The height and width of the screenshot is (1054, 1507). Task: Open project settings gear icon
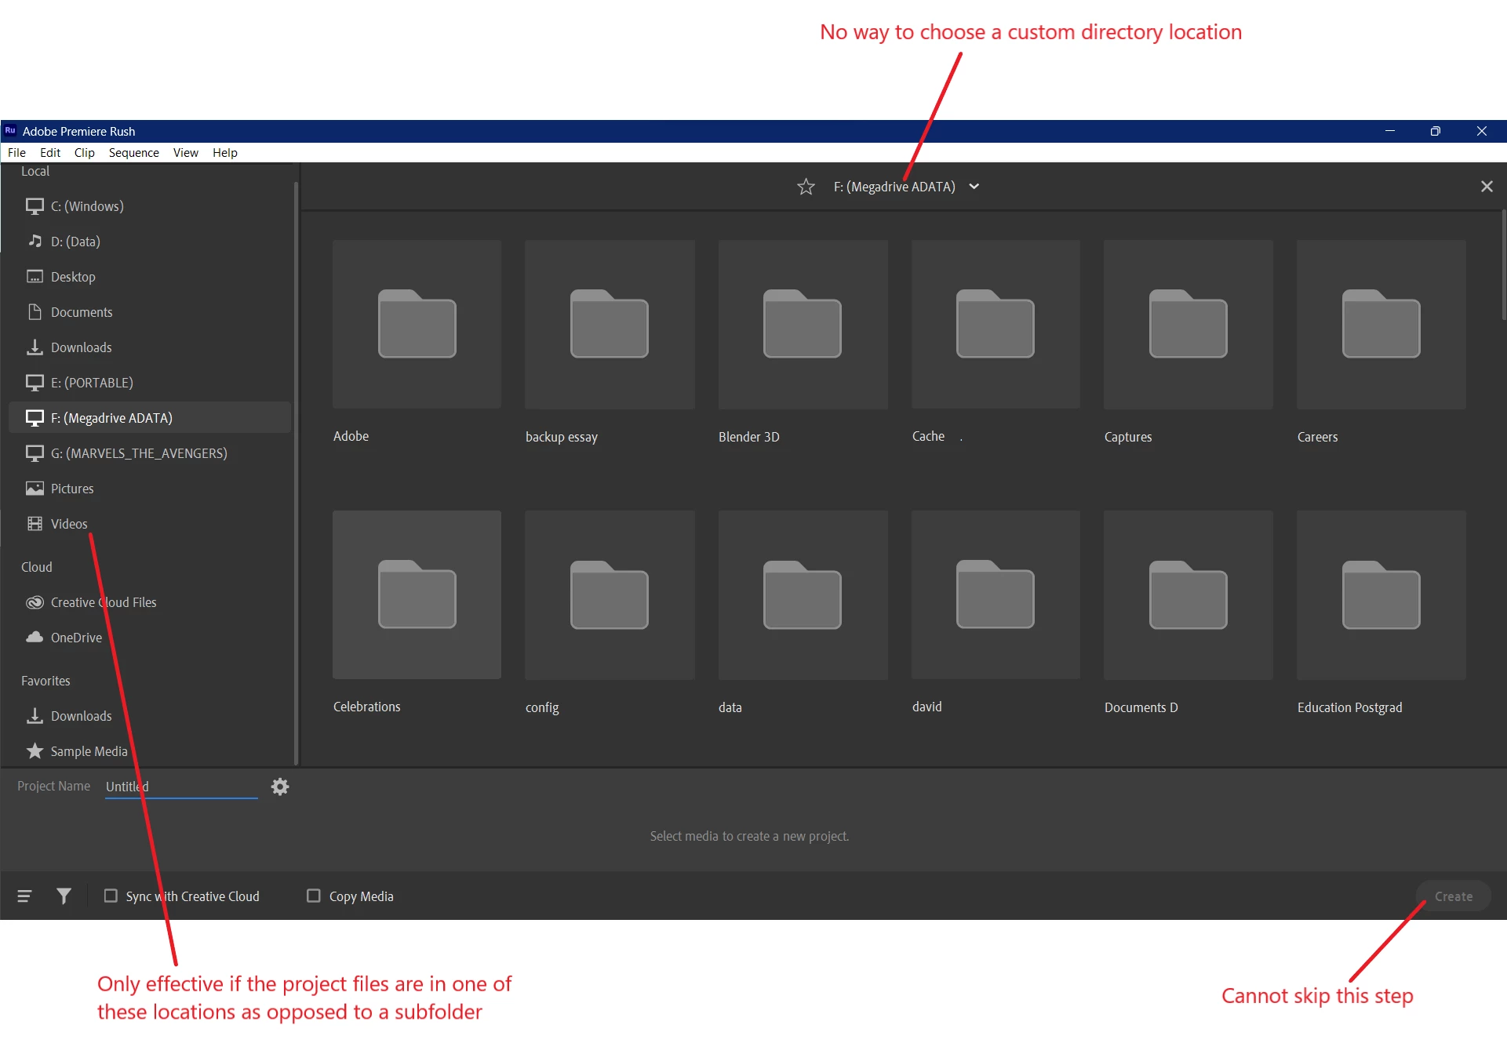pos(280,787)
